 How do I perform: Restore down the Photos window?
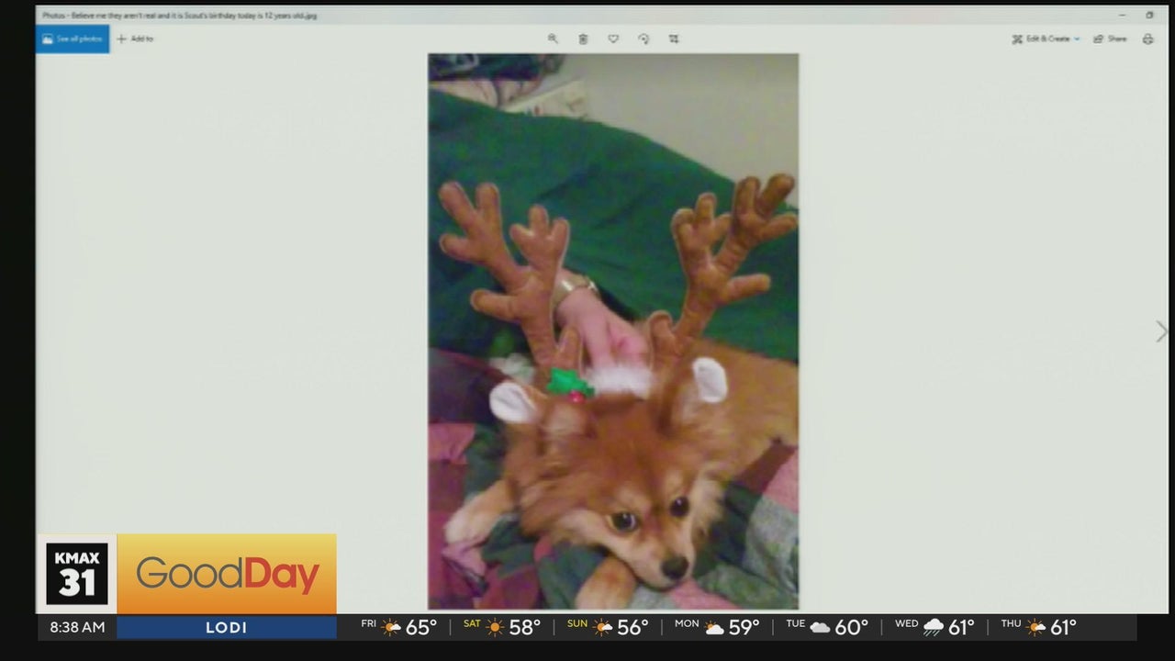1149,15
